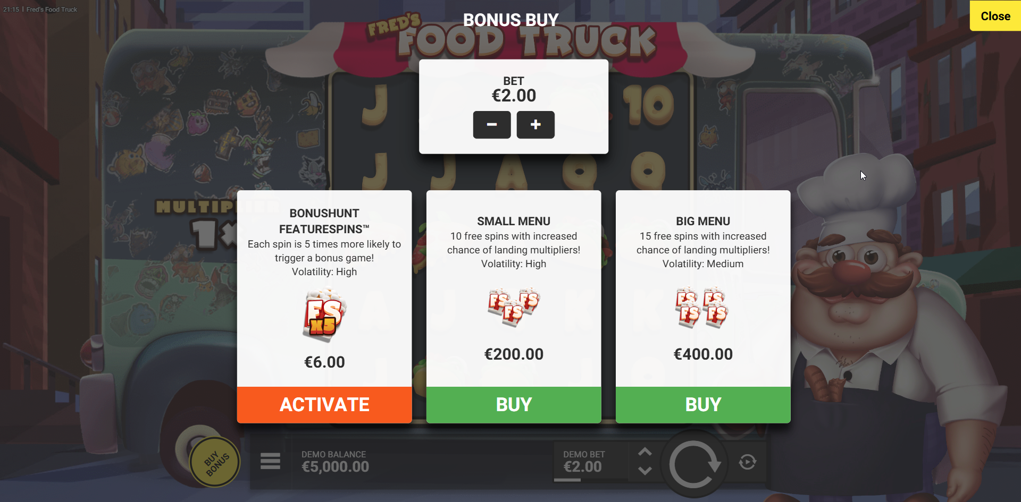The image size is (1021, 502).
Task: Buy the Small Menu bonus
Action: [x=514, y=405]
